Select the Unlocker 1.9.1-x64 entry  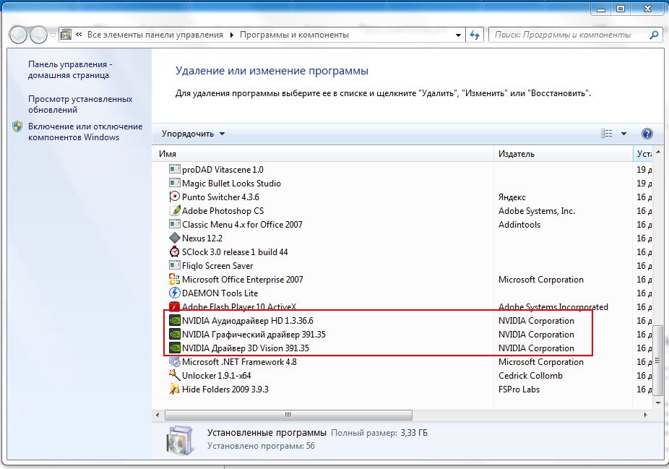coord(402,376)
